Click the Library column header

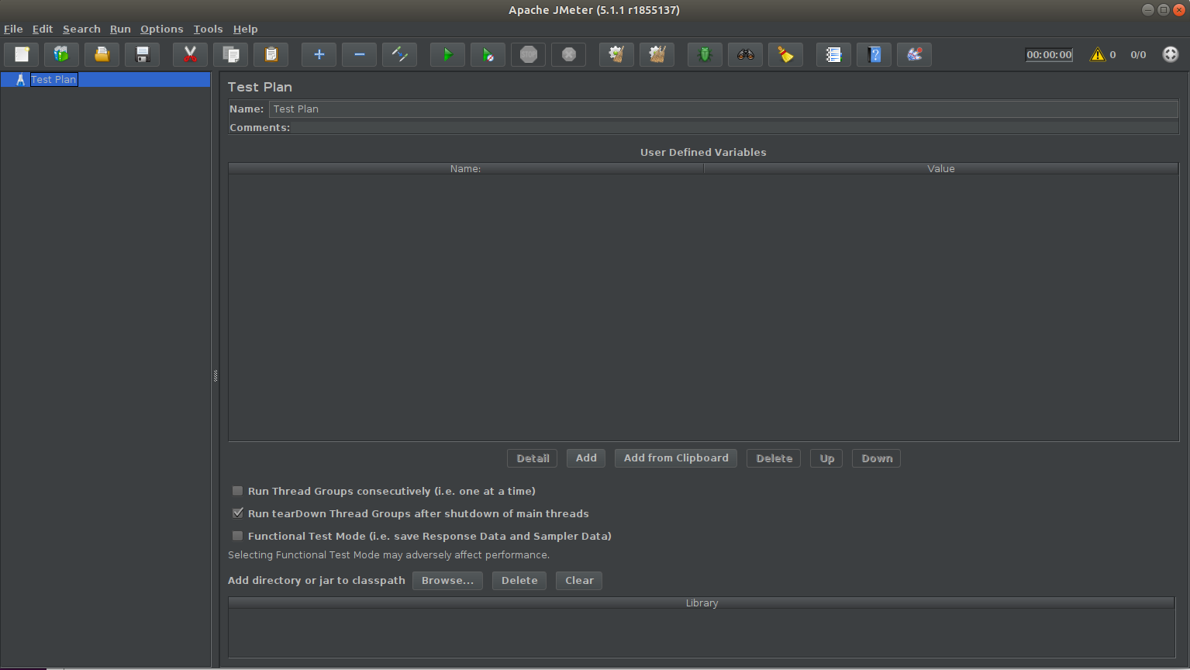point(702,603)
